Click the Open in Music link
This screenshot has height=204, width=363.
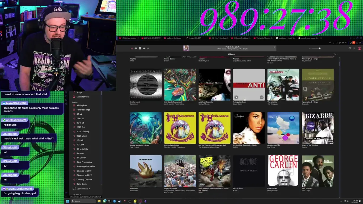click(x=81, y=189)
